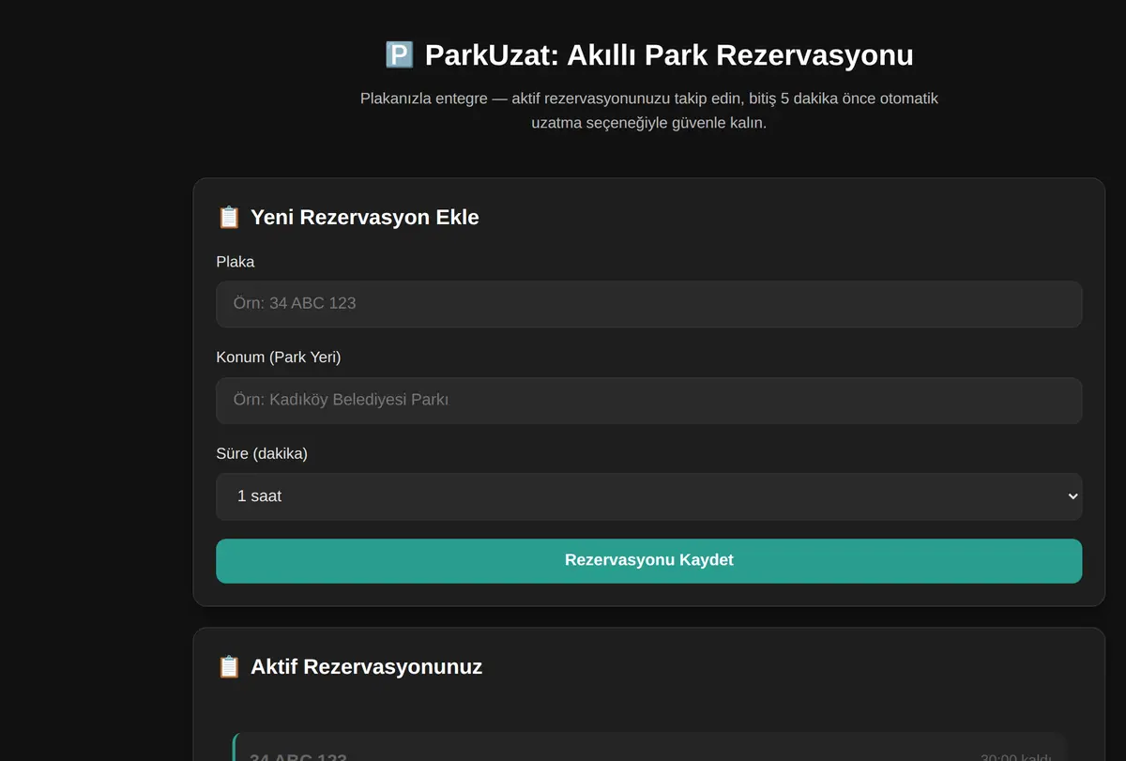Image resolution: width=1126 pixels, height=761 pixels.
Task: Click the Yeni Rezervasyon Ekle heading text
Action: coord(365,218)
